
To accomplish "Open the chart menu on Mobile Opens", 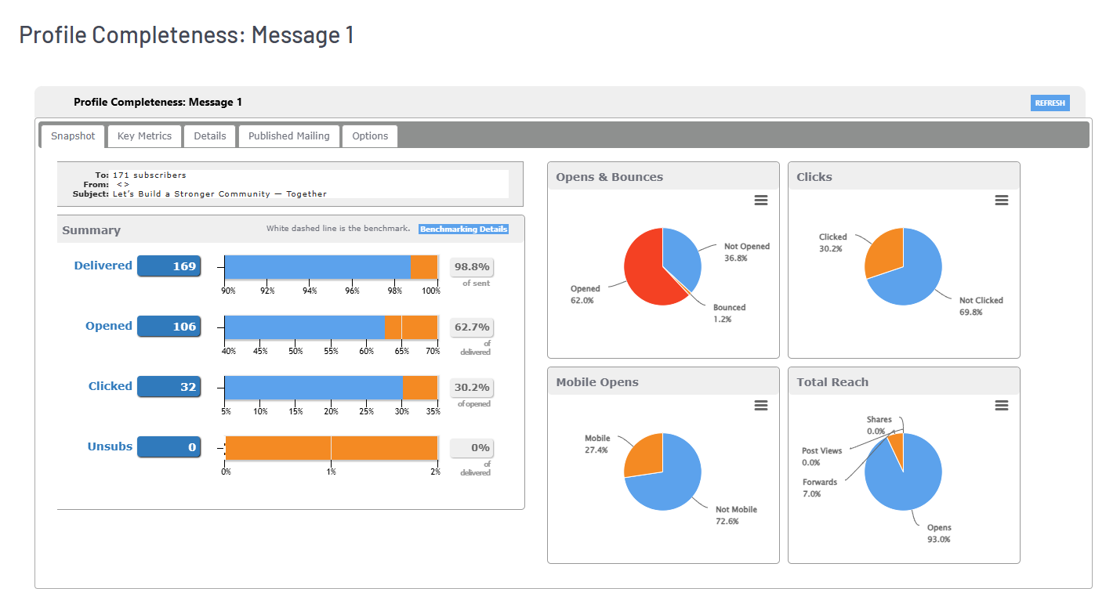I will (760, 405).
